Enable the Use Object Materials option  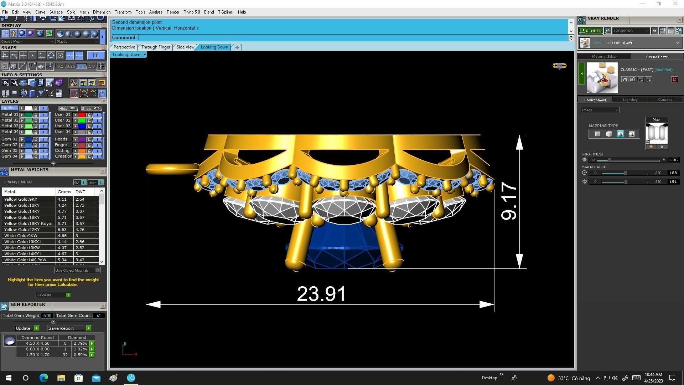(x=98, y=270)
